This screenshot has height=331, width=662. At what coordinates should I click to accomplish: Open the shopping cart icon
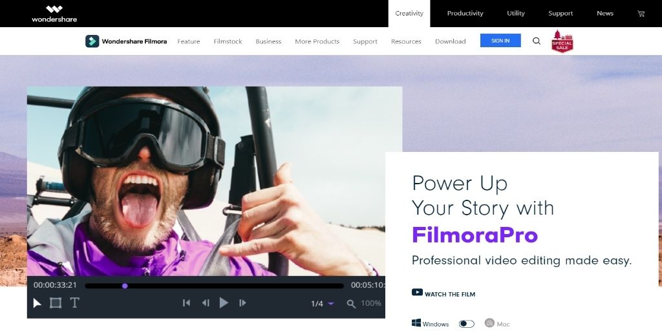(x=641, y=14)
